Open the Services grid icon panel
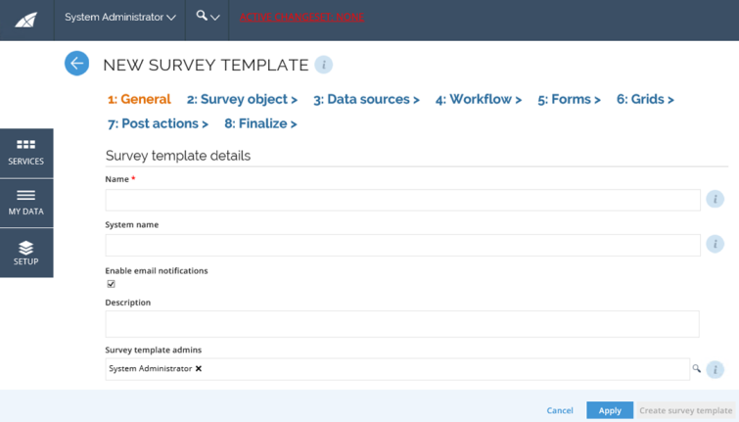Screen dimensions: 739x422 pyautogui.click(x=26, y=153)
